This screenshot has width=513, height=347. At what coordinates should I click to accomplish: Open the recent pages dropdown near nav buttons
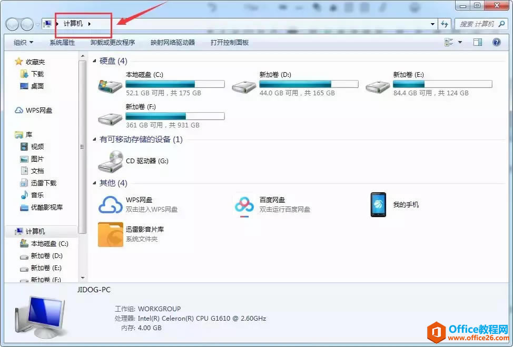37,24
